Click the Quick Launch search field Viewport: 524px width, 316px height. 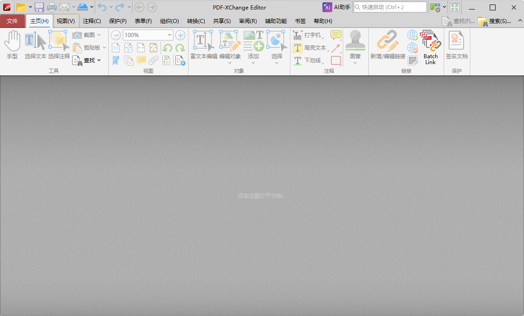pos(391,7)
